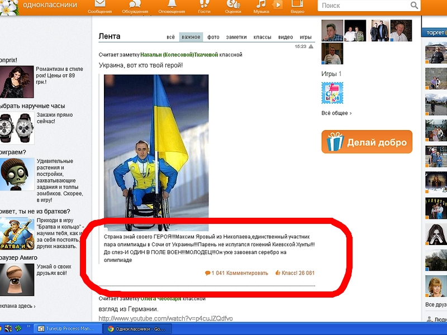Image resolution: width=447 pixels, height=335 pixels.
Task: Expand the Всё общее link
Action: pos(336,113)
